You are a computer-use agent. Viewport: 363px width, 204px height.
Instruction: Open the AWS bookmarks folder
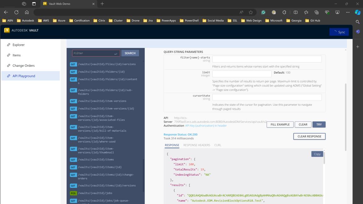(44, 21)
